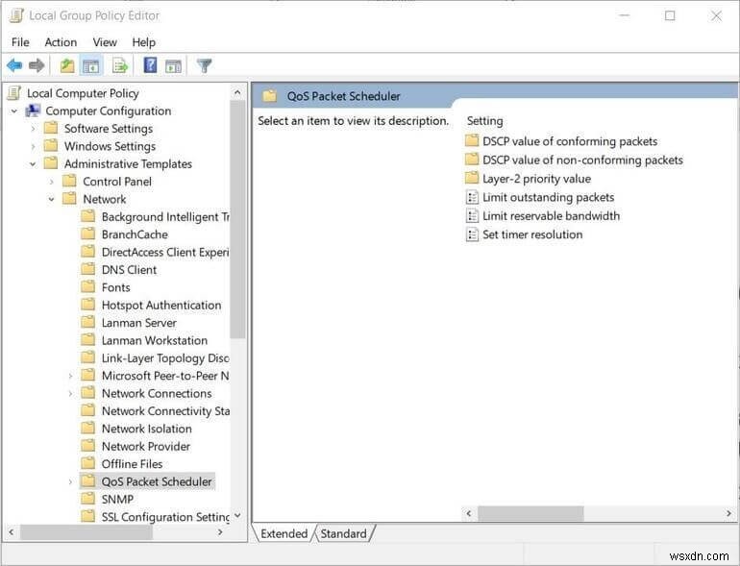Click folder icon next to DNS Client
Viewport: 740px width, 566px height.
87,269
